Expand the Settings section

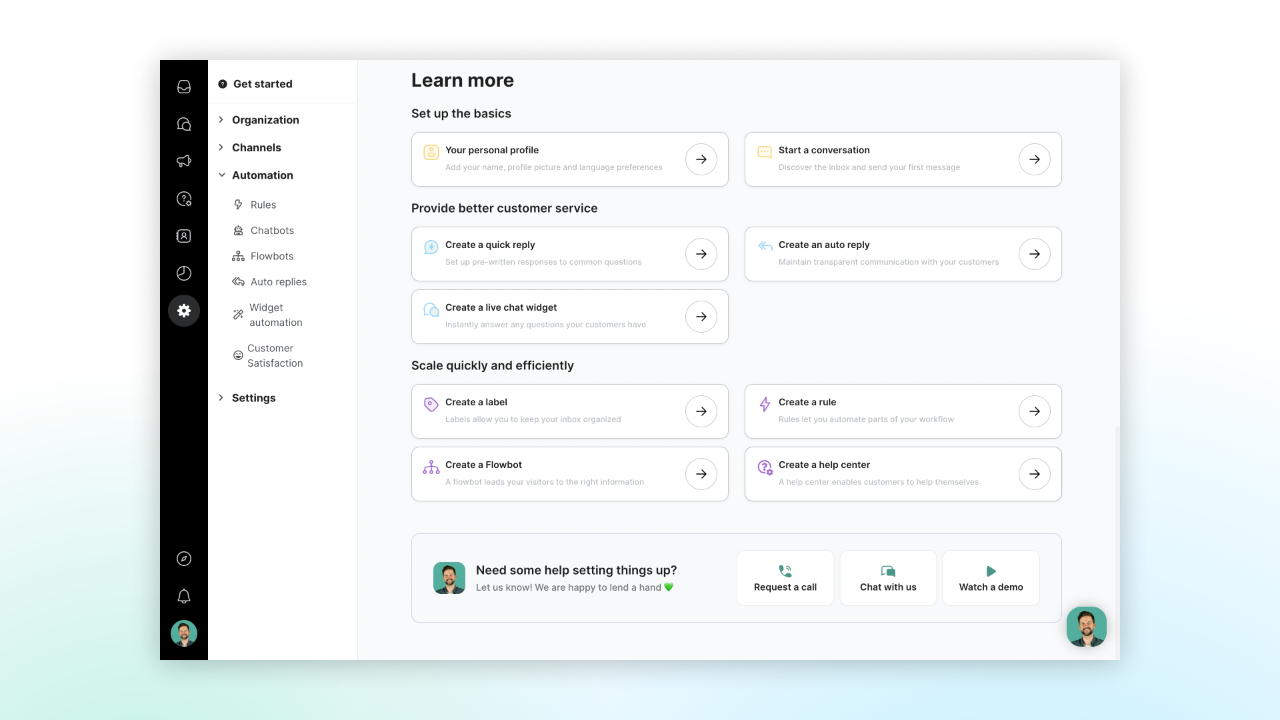[253, 398]
